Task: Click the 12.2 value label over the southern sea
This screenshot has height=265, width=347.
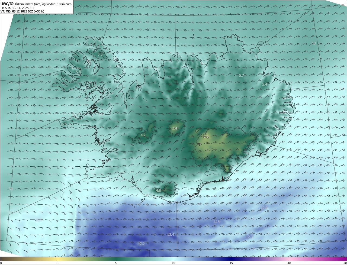Action: point(141,244)
